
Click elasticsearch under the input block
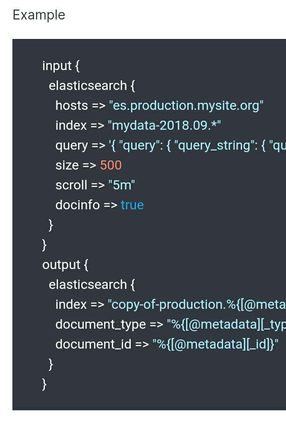88,86
